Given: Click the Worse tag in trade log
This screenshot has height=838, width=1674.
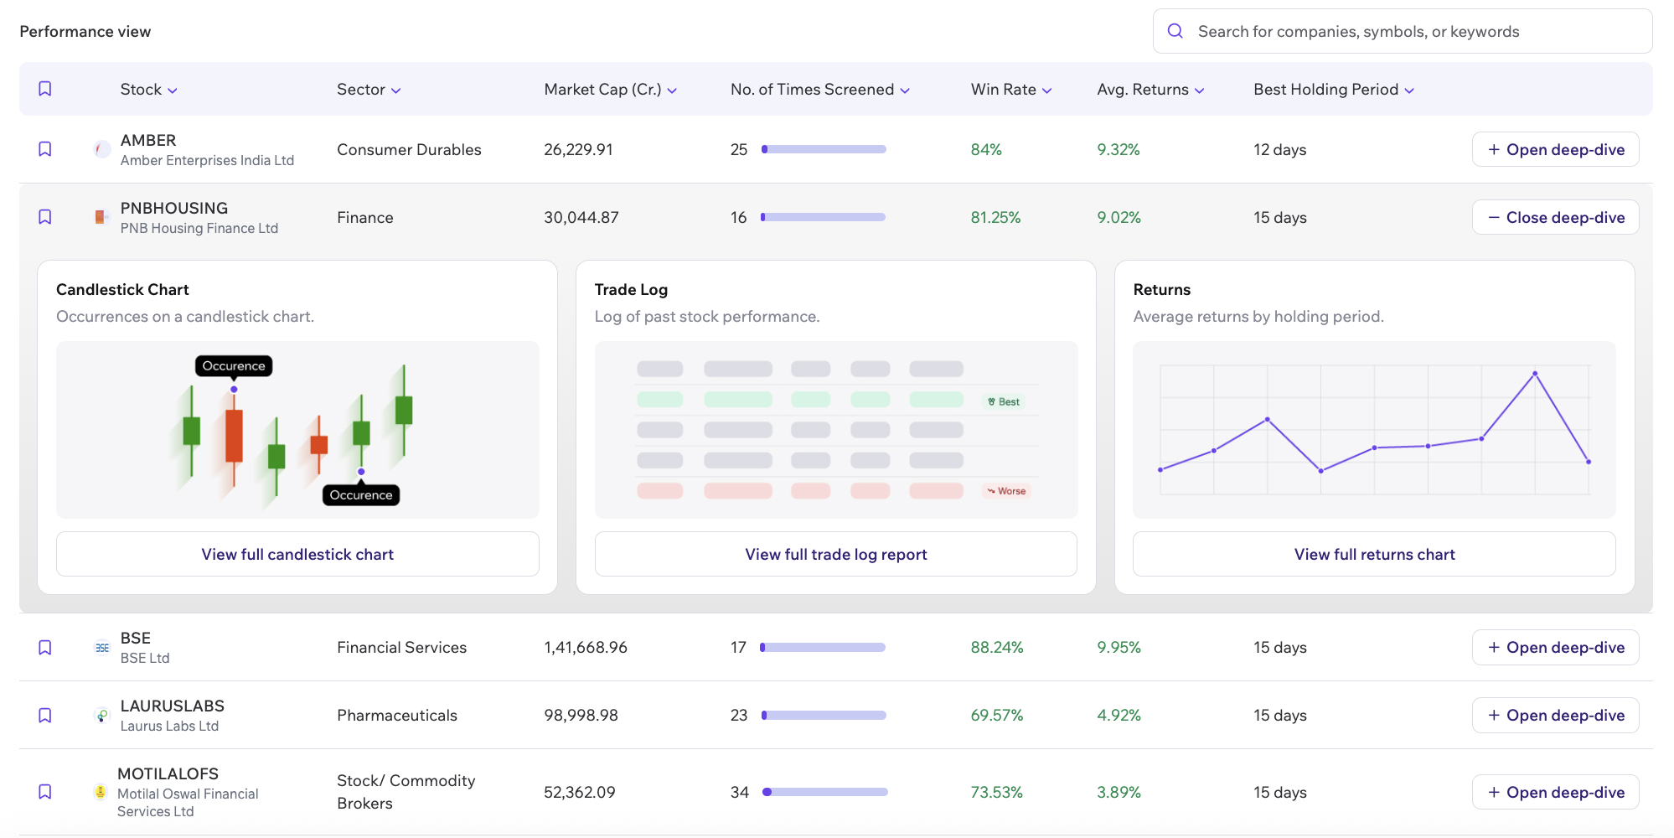Looking at the screenshot, I should [1006, 491].
